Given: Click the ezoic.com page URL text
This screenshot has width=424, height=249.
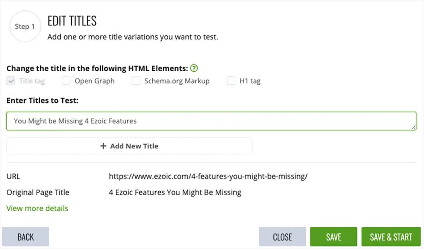Looking at the screenshot, I should point(208,176).
